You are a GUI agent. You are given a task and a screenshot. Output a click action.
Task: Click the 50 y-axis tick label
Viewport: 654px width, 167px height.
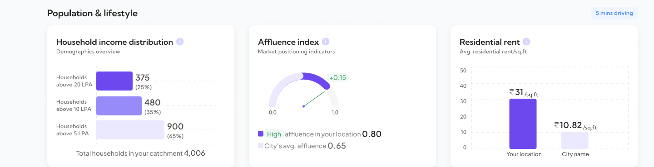(x=463, y=70)
